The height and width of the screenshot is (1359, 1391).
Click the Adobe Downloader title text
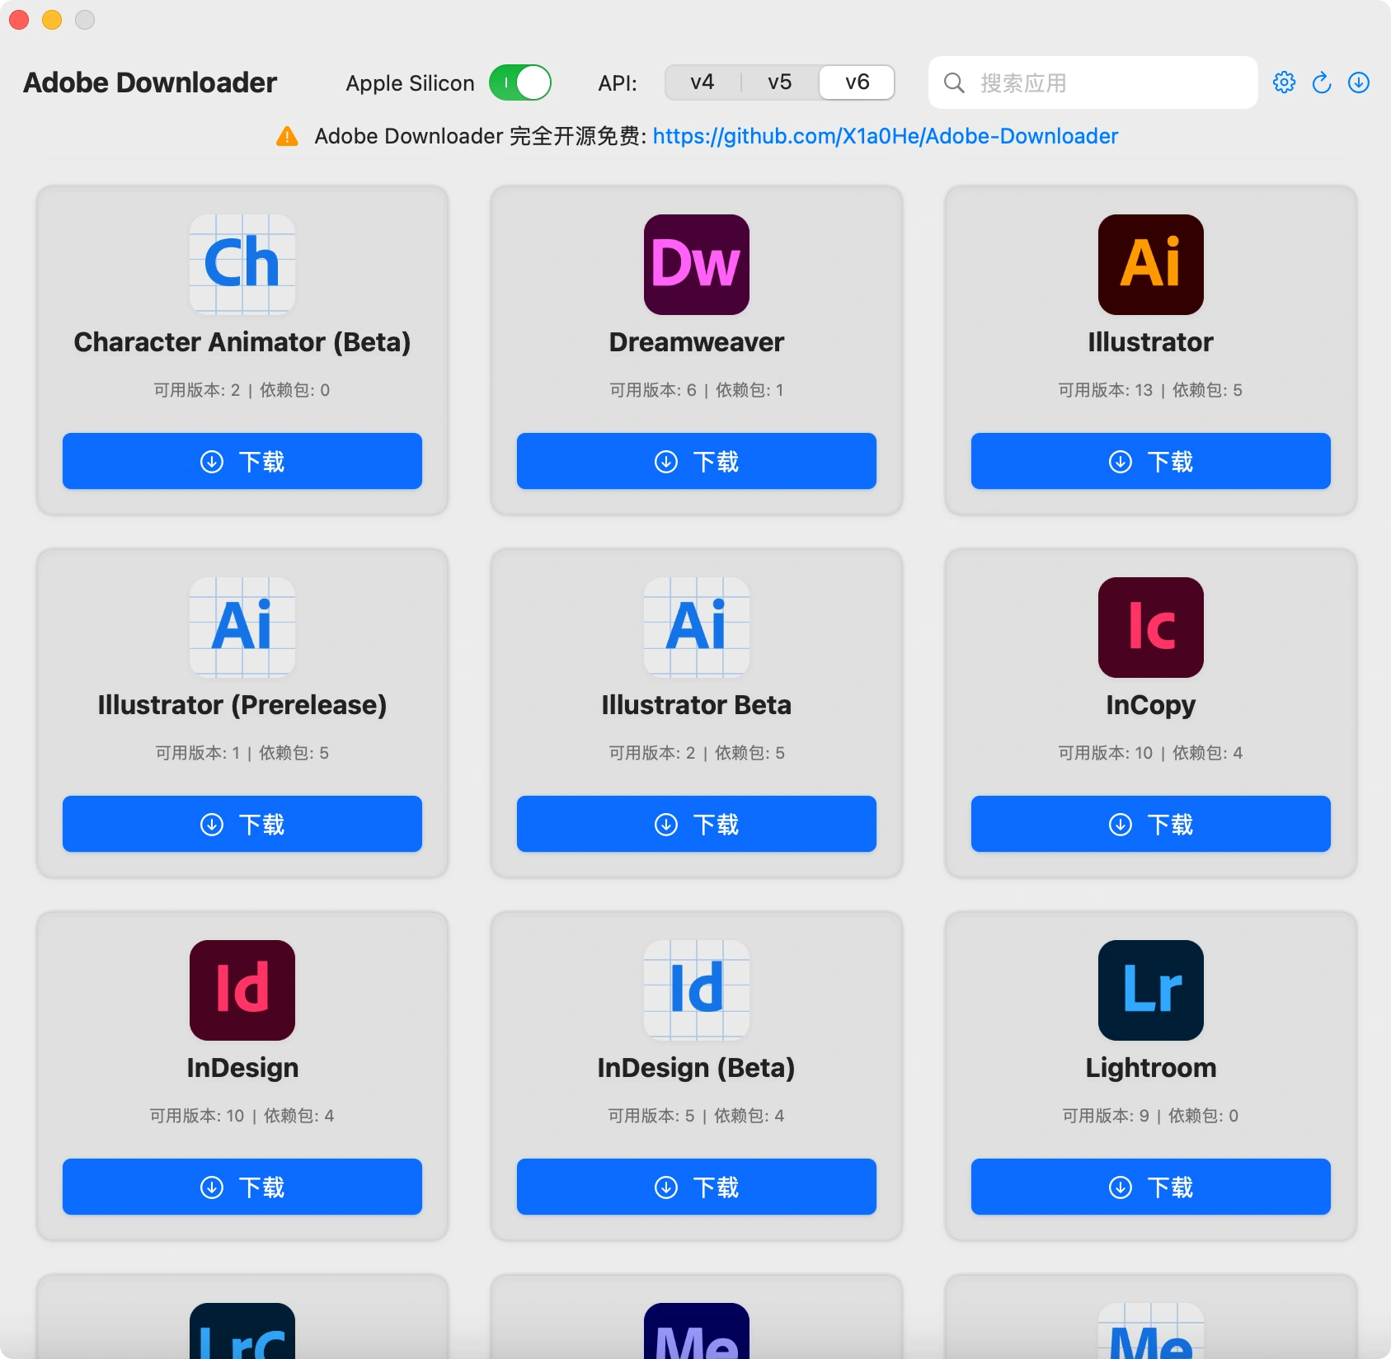150,82
